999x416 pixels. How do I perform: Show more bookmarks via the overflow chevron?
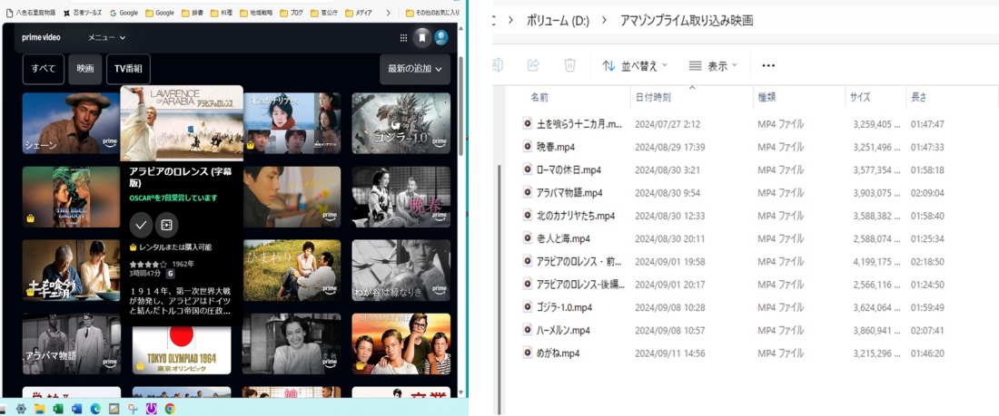(389, 13)
